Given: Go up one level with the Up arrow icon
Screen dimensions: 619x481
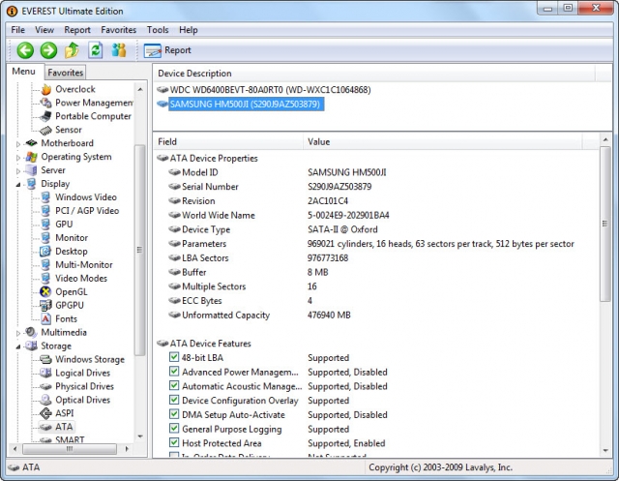Looking at the screenshot, I should 72,50.
